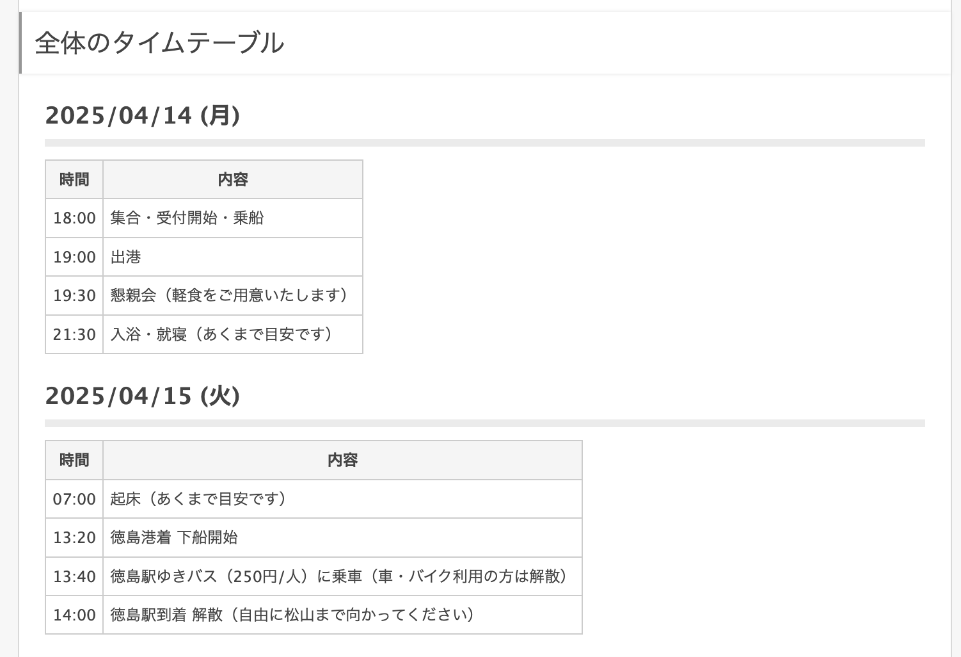Click the 内容 header of the second table
This screenshot has height=657, width=961.
[343, 460]
